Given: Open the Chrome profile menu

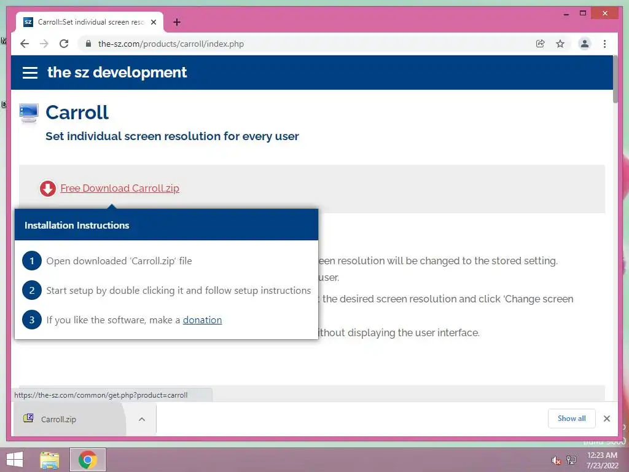Looking at the screenshot, I should coord(585,44).
